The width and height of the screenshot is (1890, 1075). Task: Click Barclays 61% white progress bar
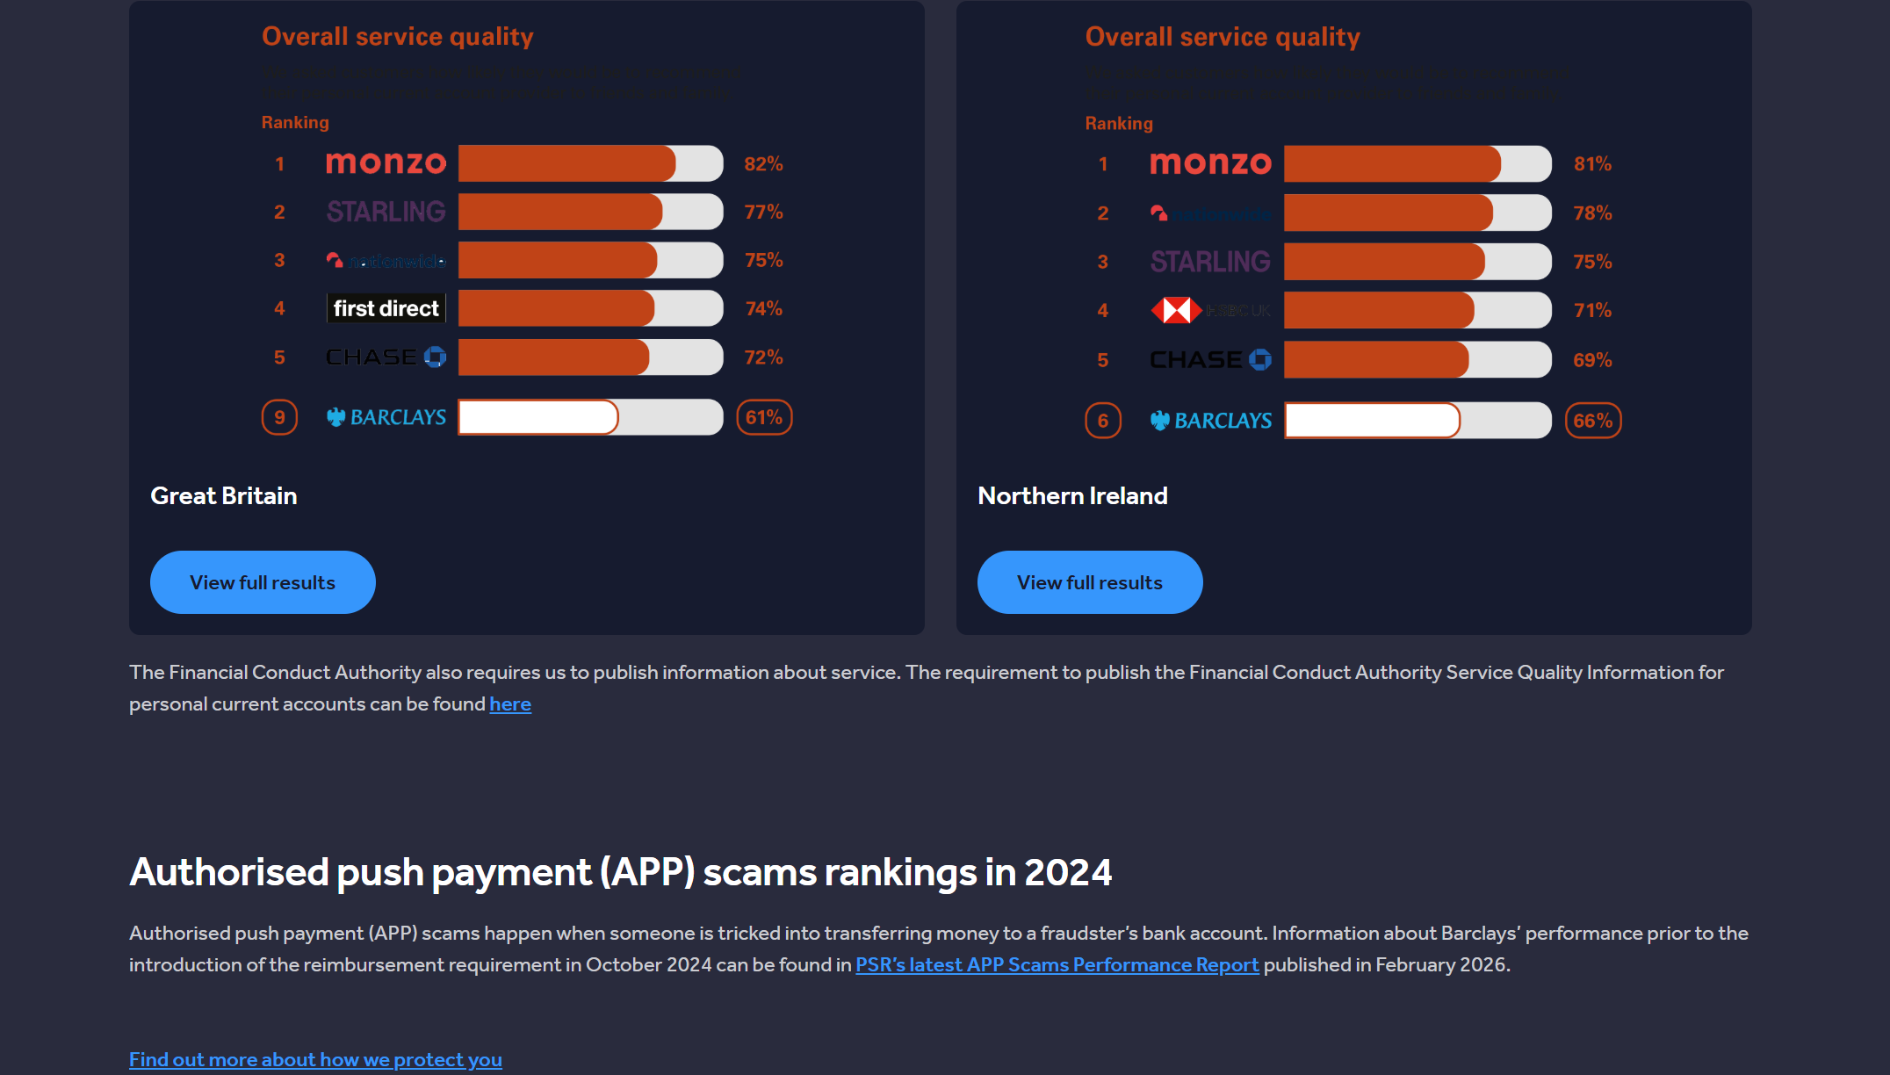coord(537,417)
